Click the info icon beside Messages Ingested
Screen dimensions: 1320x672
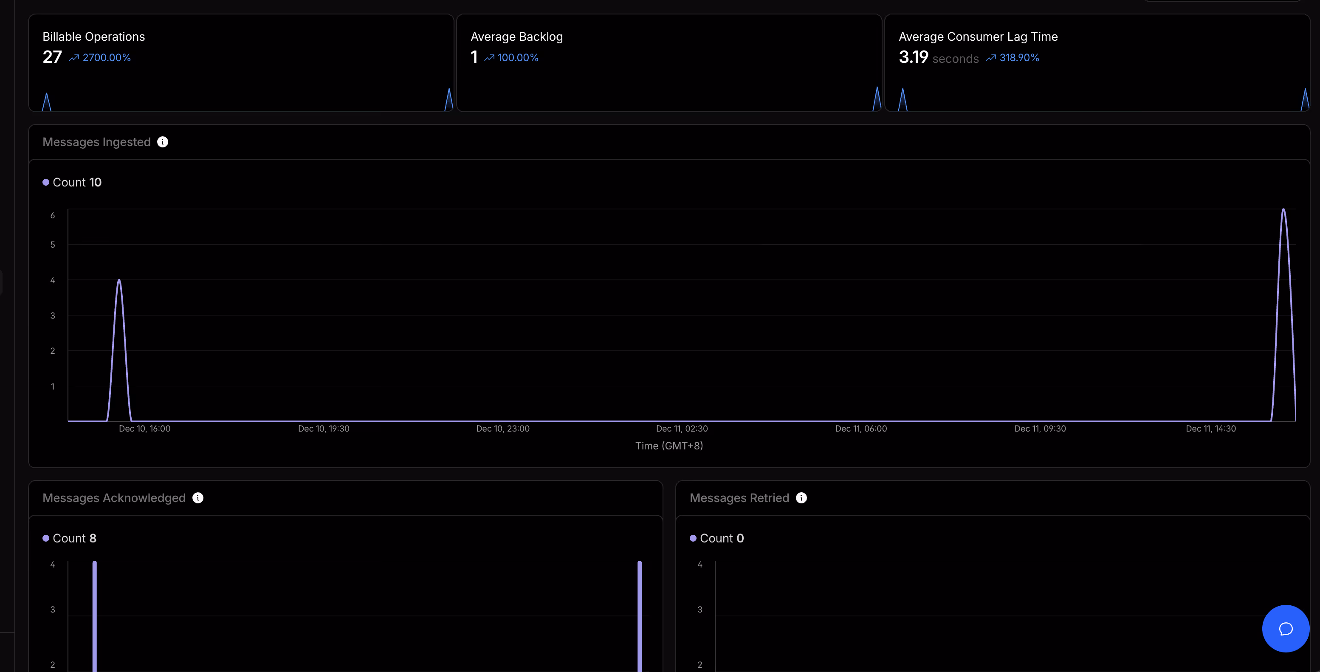click(162, 142)
